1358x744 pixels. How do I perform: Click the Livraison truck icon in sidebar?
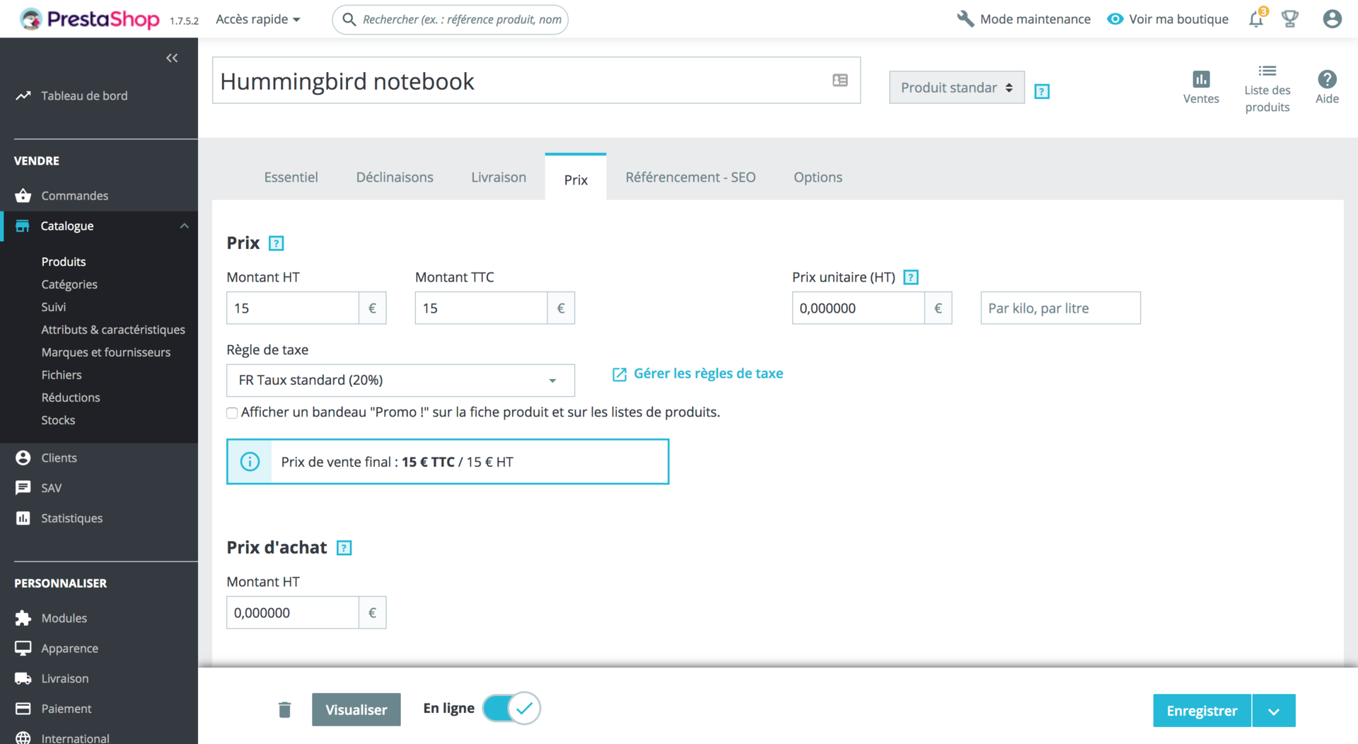(x=23, y=678)
